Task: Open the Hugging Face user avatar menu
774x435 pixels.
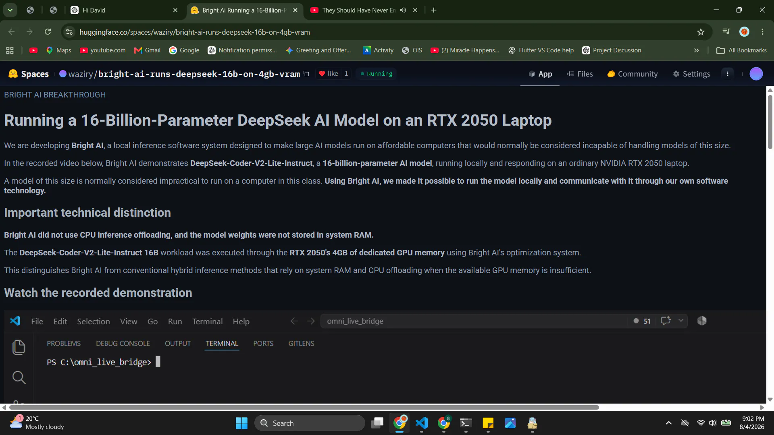Action: (x=756, y=74)
